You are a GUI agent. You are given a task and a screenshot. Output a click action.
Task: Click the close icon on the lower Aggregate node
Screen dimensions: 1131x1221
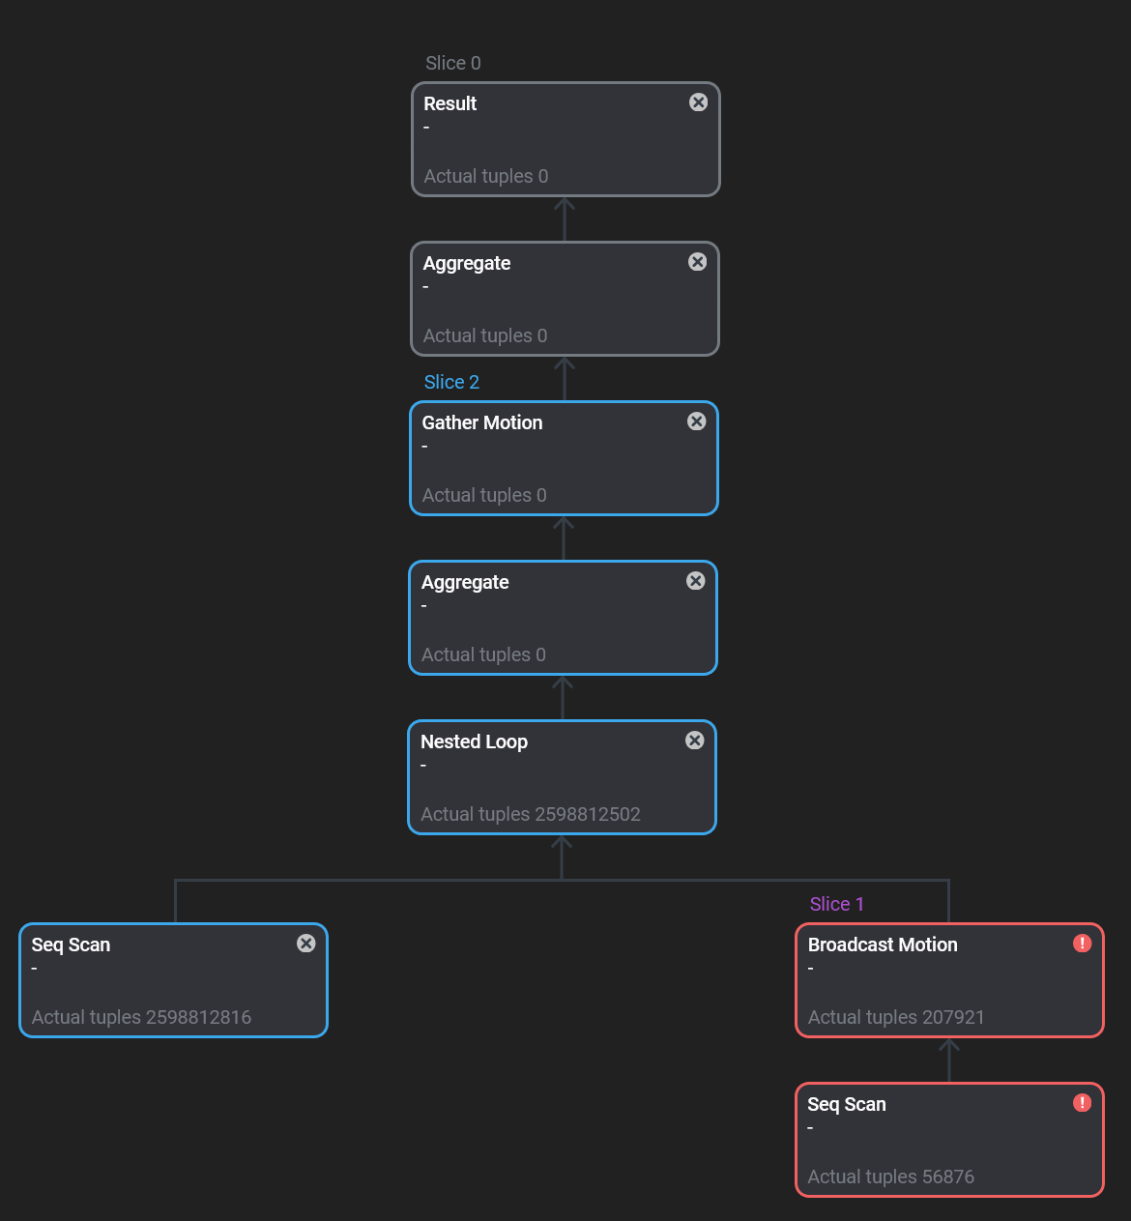695,580
